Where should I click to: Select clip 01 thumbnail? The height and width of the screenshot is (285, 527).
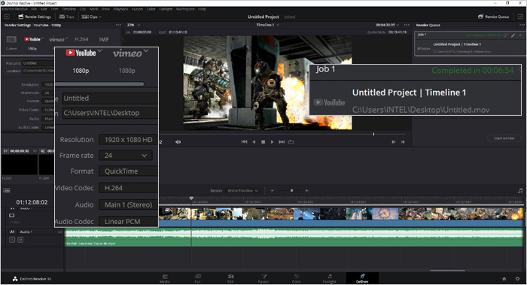point(20,165)
